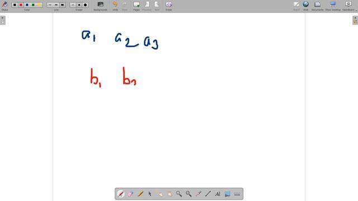This screenshot has width=358, height=201.
Task: Choose the small eraser size
Action: [x=73, y=5]
